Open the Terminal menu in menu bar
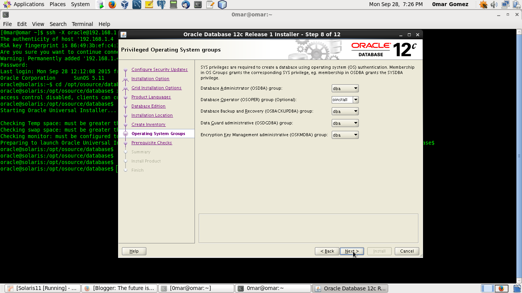 tap(82, 24)
